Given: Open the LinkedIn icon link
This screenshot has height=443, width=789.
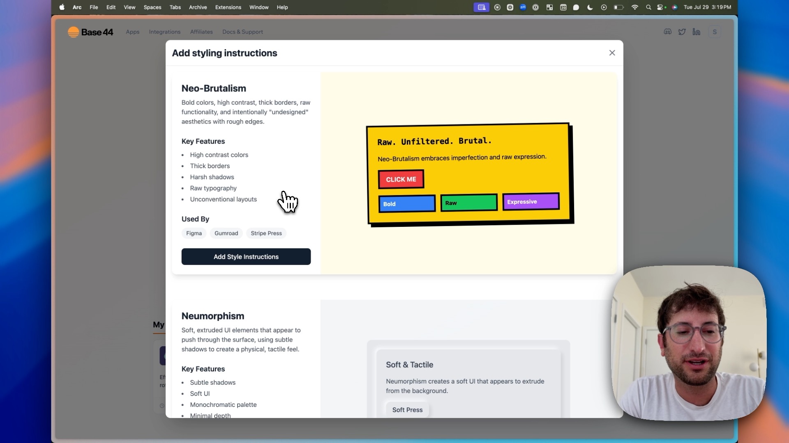Looking at the screenshot, I should (696, 32).
